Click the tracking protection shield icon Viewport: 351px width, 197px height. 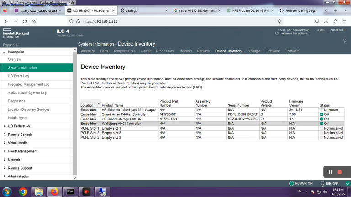[71, 21]
